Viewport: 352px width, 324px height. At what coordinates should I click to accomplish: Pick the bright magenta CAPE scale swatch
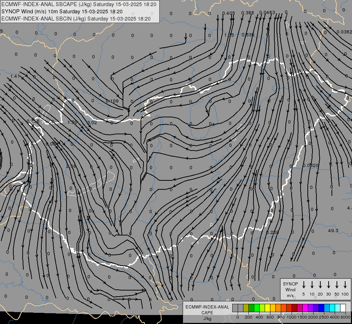(x=305, y=308)
